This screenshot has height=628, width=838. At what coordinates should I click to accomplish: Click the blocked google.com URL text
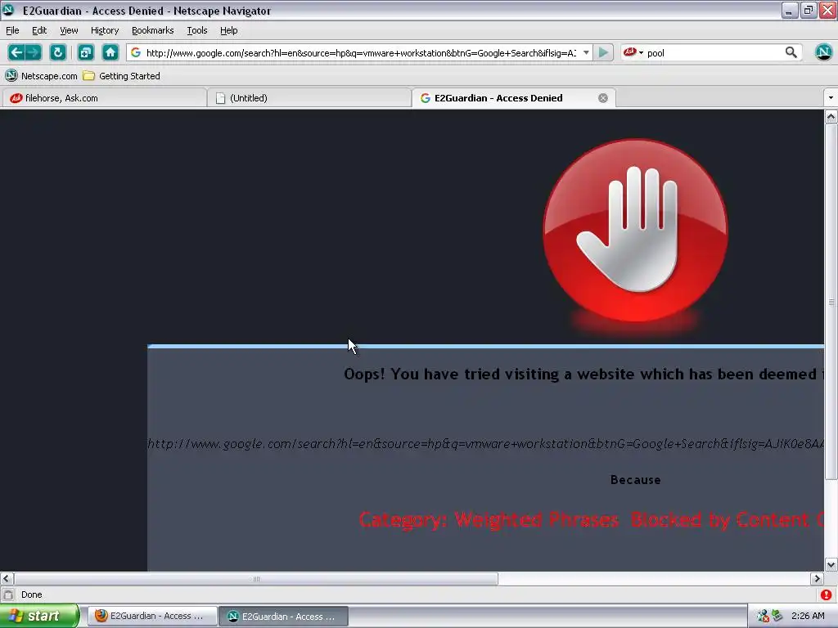(x=486, y=444)
